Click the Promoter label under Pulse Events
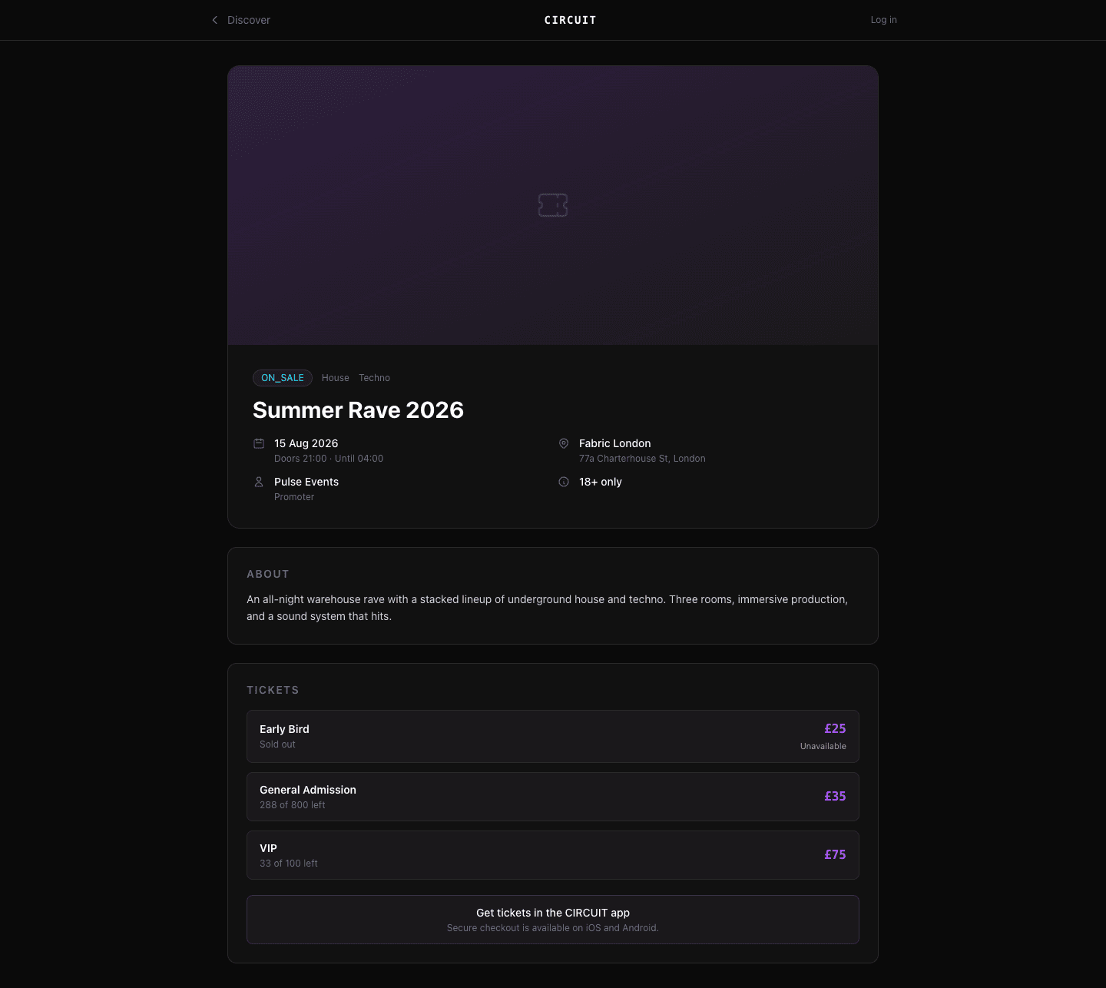 294,497
